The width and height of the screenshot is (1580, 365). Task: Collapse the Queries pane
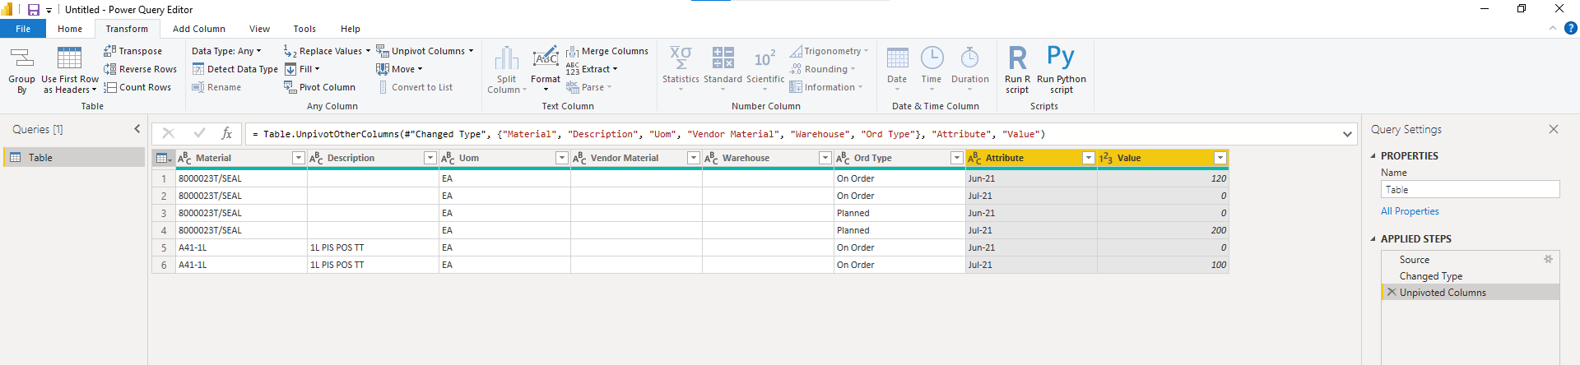click(x=137, y=129)
